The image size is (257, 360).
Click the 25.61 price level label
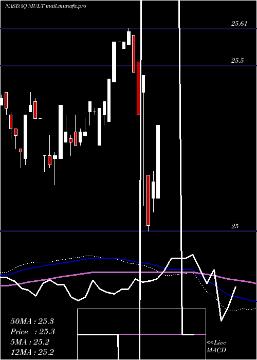point(239,24)
